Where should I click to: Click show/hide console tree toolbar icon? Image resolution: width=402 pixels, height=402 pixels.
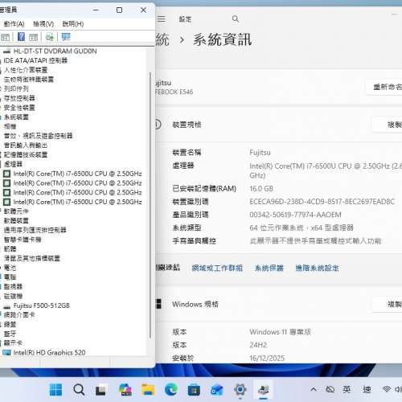tap(5, 37)
